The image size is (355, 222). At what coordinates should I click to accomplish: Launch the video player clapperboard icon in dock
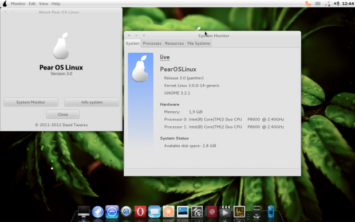click(225, 212)
